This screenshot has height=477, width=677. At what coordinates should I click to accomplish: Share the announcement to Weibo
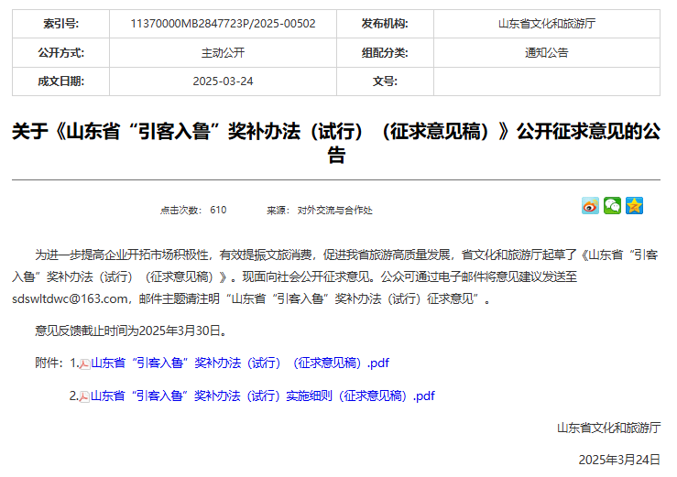tap(590, 206)
